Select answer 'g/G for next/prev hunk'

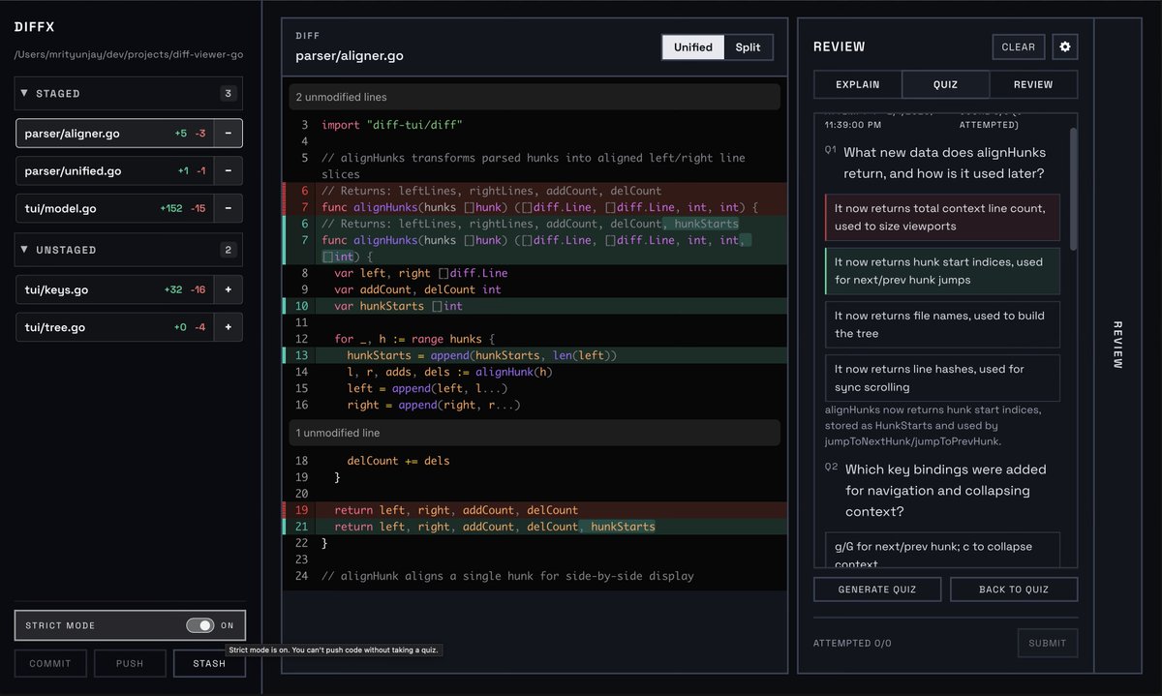pos(942,550)
